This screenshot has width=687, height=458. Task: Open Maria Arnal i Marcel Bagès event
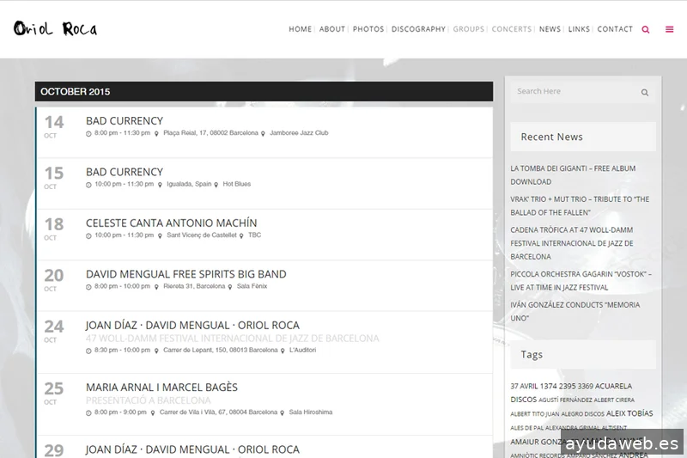161,388
